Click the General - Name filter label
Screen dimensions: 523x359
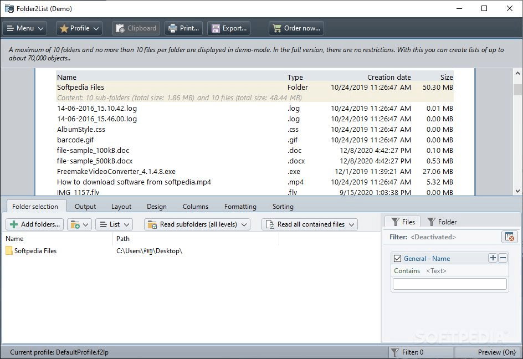[x=427, y=258]
